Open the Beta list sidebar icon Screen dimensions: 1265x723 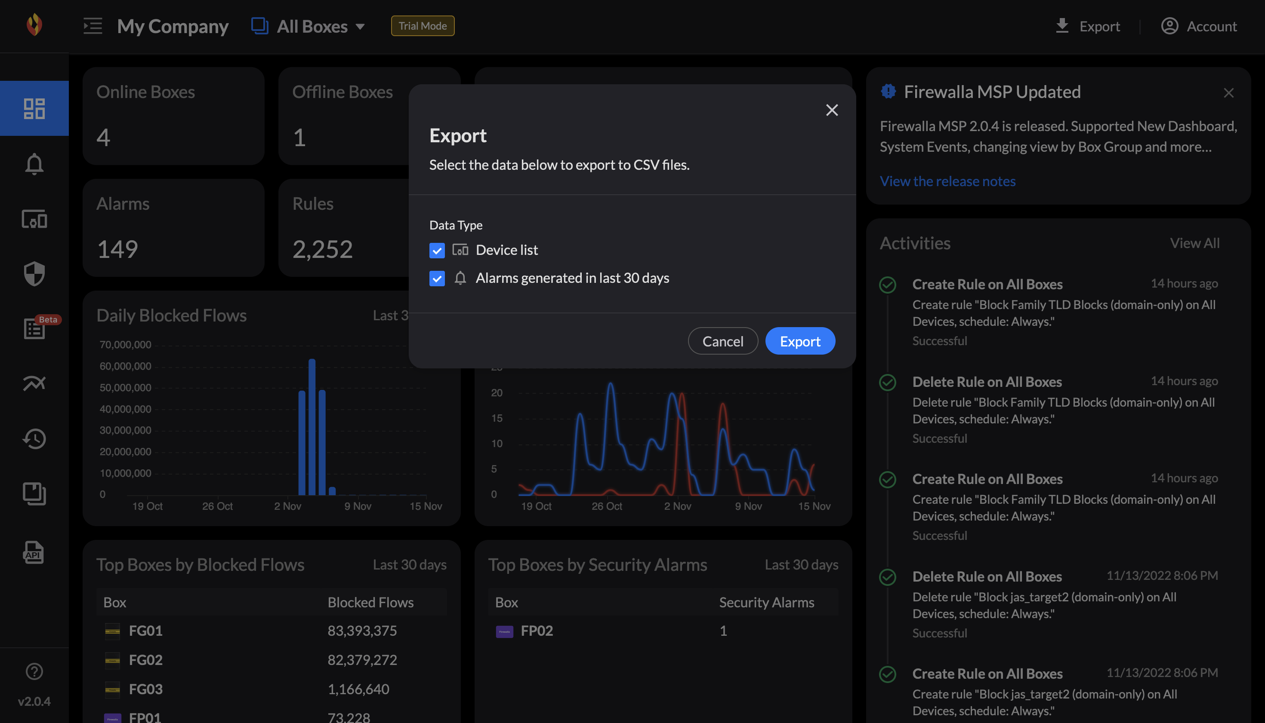click(34, 329)
